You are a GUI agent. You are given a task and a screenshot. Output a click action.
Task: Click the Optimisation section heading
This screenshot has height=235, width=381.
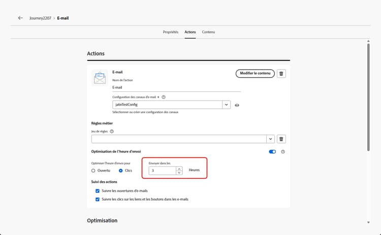coord(102,220)
